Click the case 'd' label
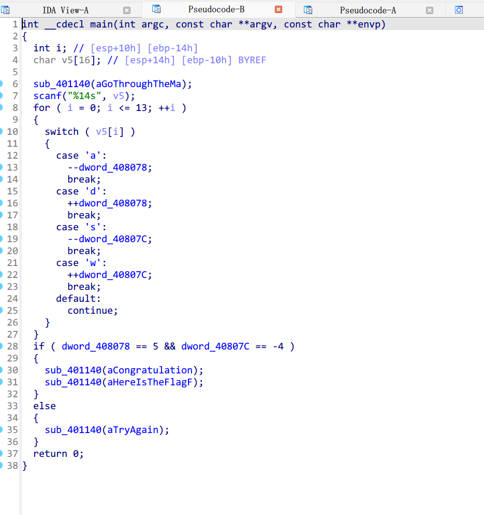 click(81, 191)
